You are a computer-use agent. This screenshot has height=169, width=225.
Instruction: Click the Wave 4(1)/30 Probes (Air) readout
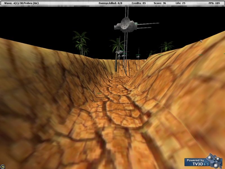point(21,3)
